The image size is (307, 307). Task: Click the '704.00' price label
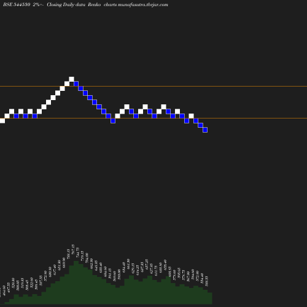[87, 258]
